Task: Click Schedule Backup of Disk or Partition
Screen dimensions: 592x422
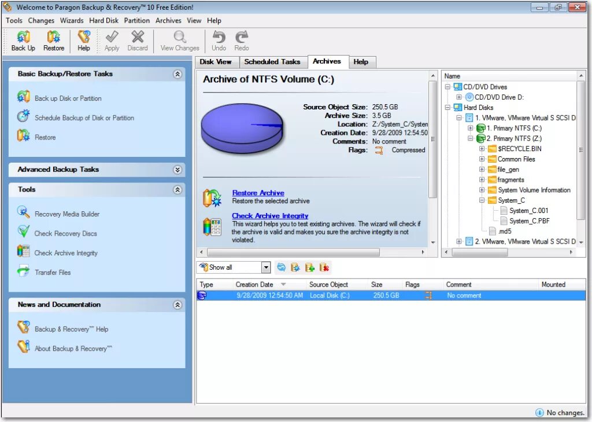Action: (84, 118)
